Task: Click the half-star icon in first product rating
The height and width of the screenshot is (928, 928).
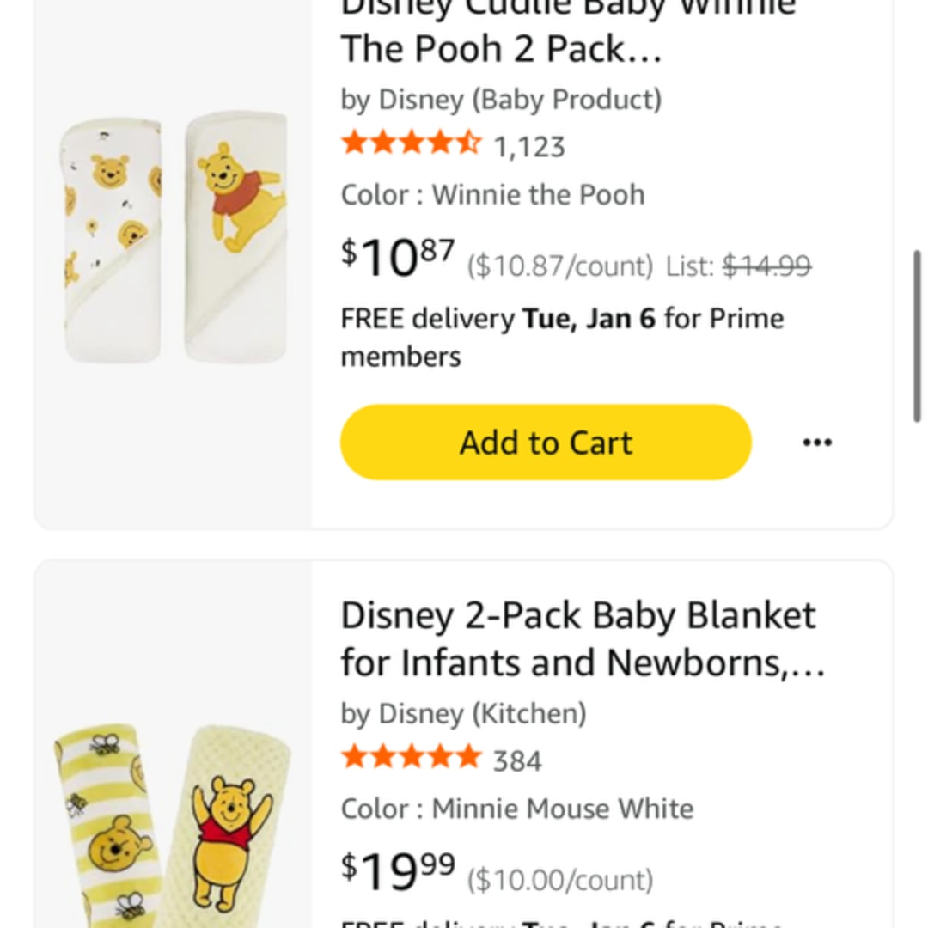Action: [470, 142]
